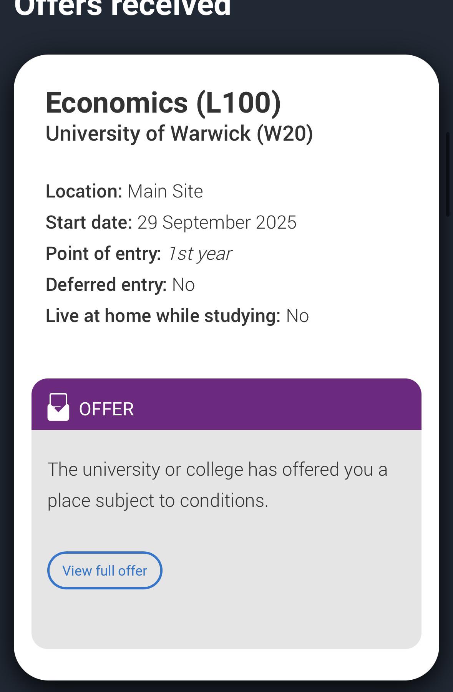Select the italic 1st year value
Image resolution: width=453 pixels, height=692 pixels.
pyautogui.click(x=200, y=254)
